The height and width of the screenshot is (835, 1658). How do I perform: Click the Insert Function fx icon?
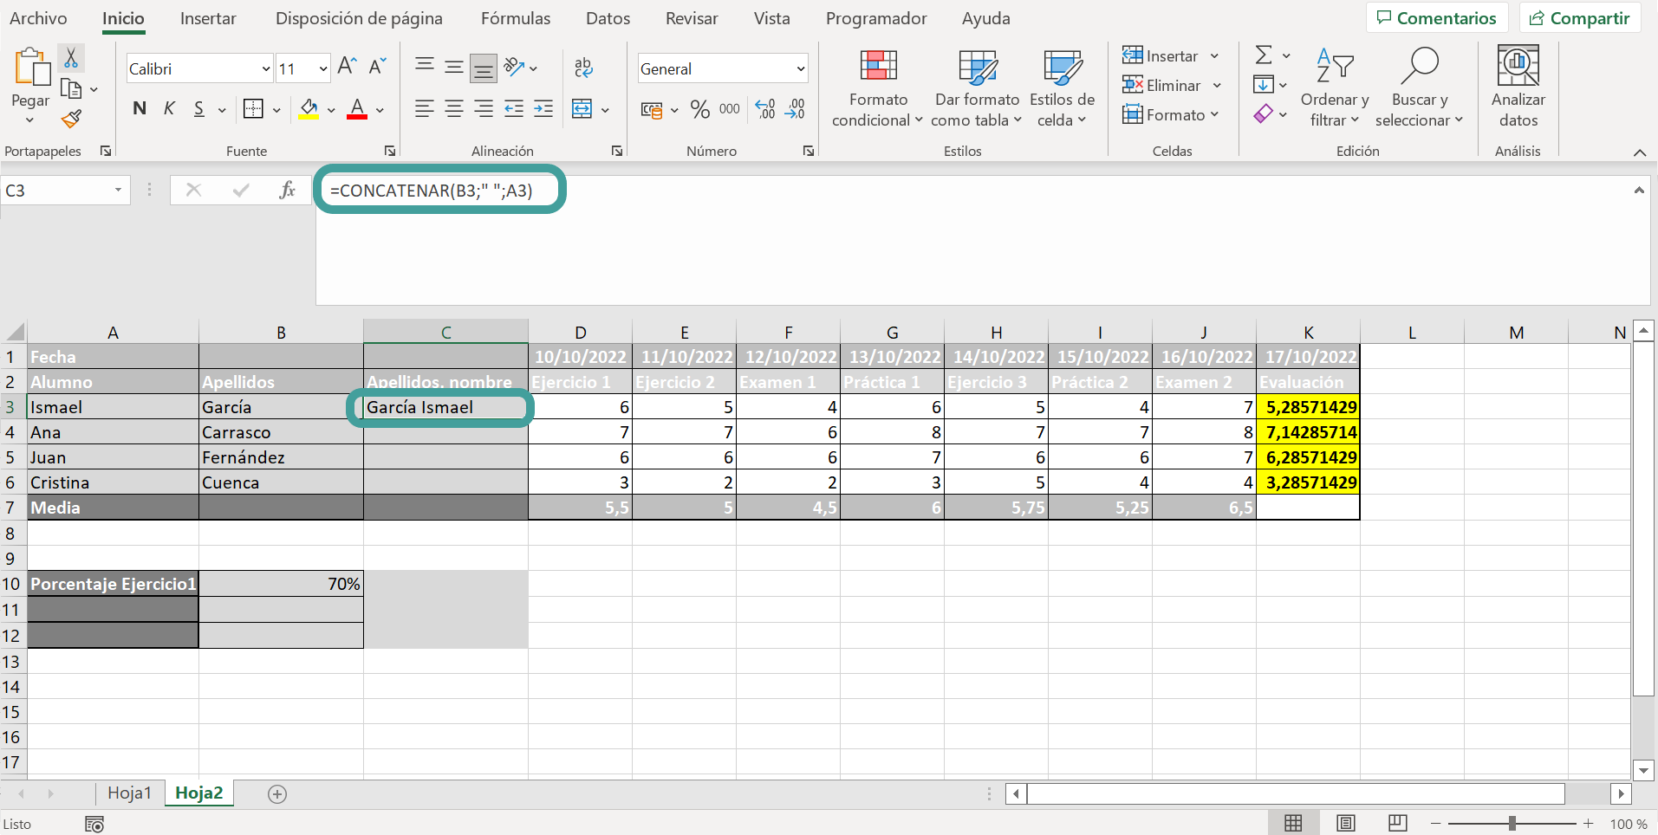pyautogui.click(x=287, y=190)
